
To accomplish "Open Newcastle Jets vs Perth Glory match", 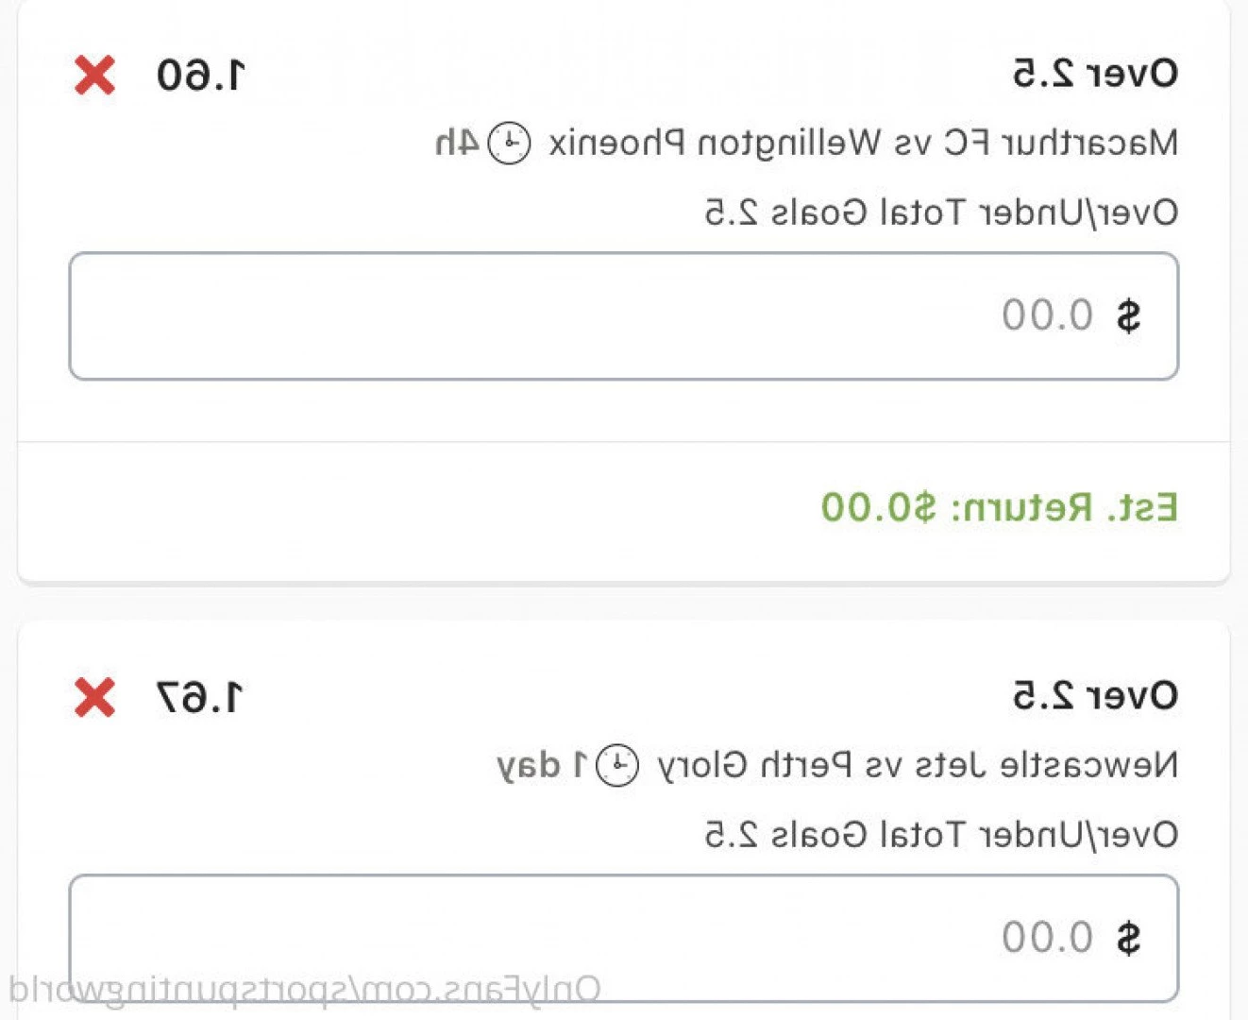I will tap(918, 765).
